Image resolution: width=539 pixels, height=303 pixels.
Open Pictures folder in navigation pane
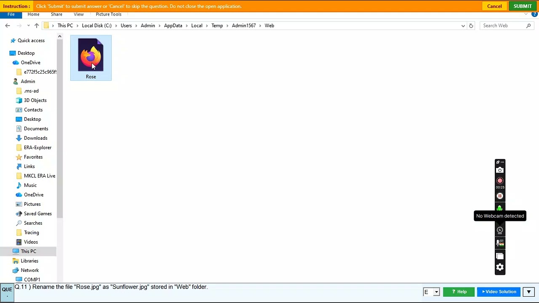pos(32,204)
